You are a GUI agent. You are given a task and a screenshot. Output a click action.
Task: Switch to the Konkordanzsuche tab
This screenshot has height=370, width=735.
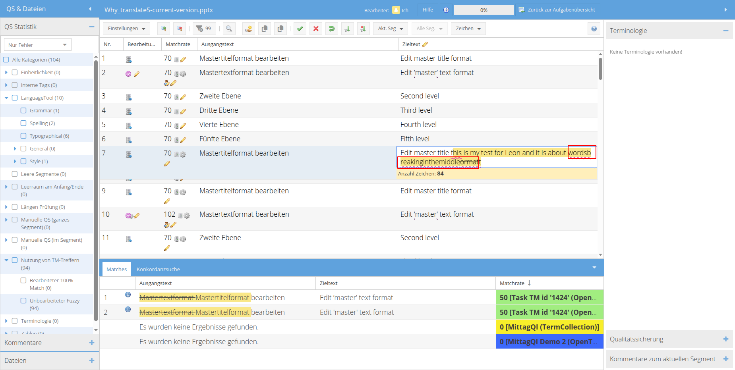[158, 269]
